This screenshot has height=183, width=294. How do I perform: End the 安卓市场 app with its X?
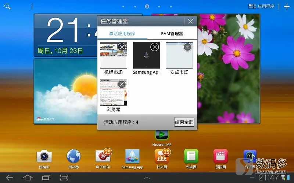click(187, 47)
